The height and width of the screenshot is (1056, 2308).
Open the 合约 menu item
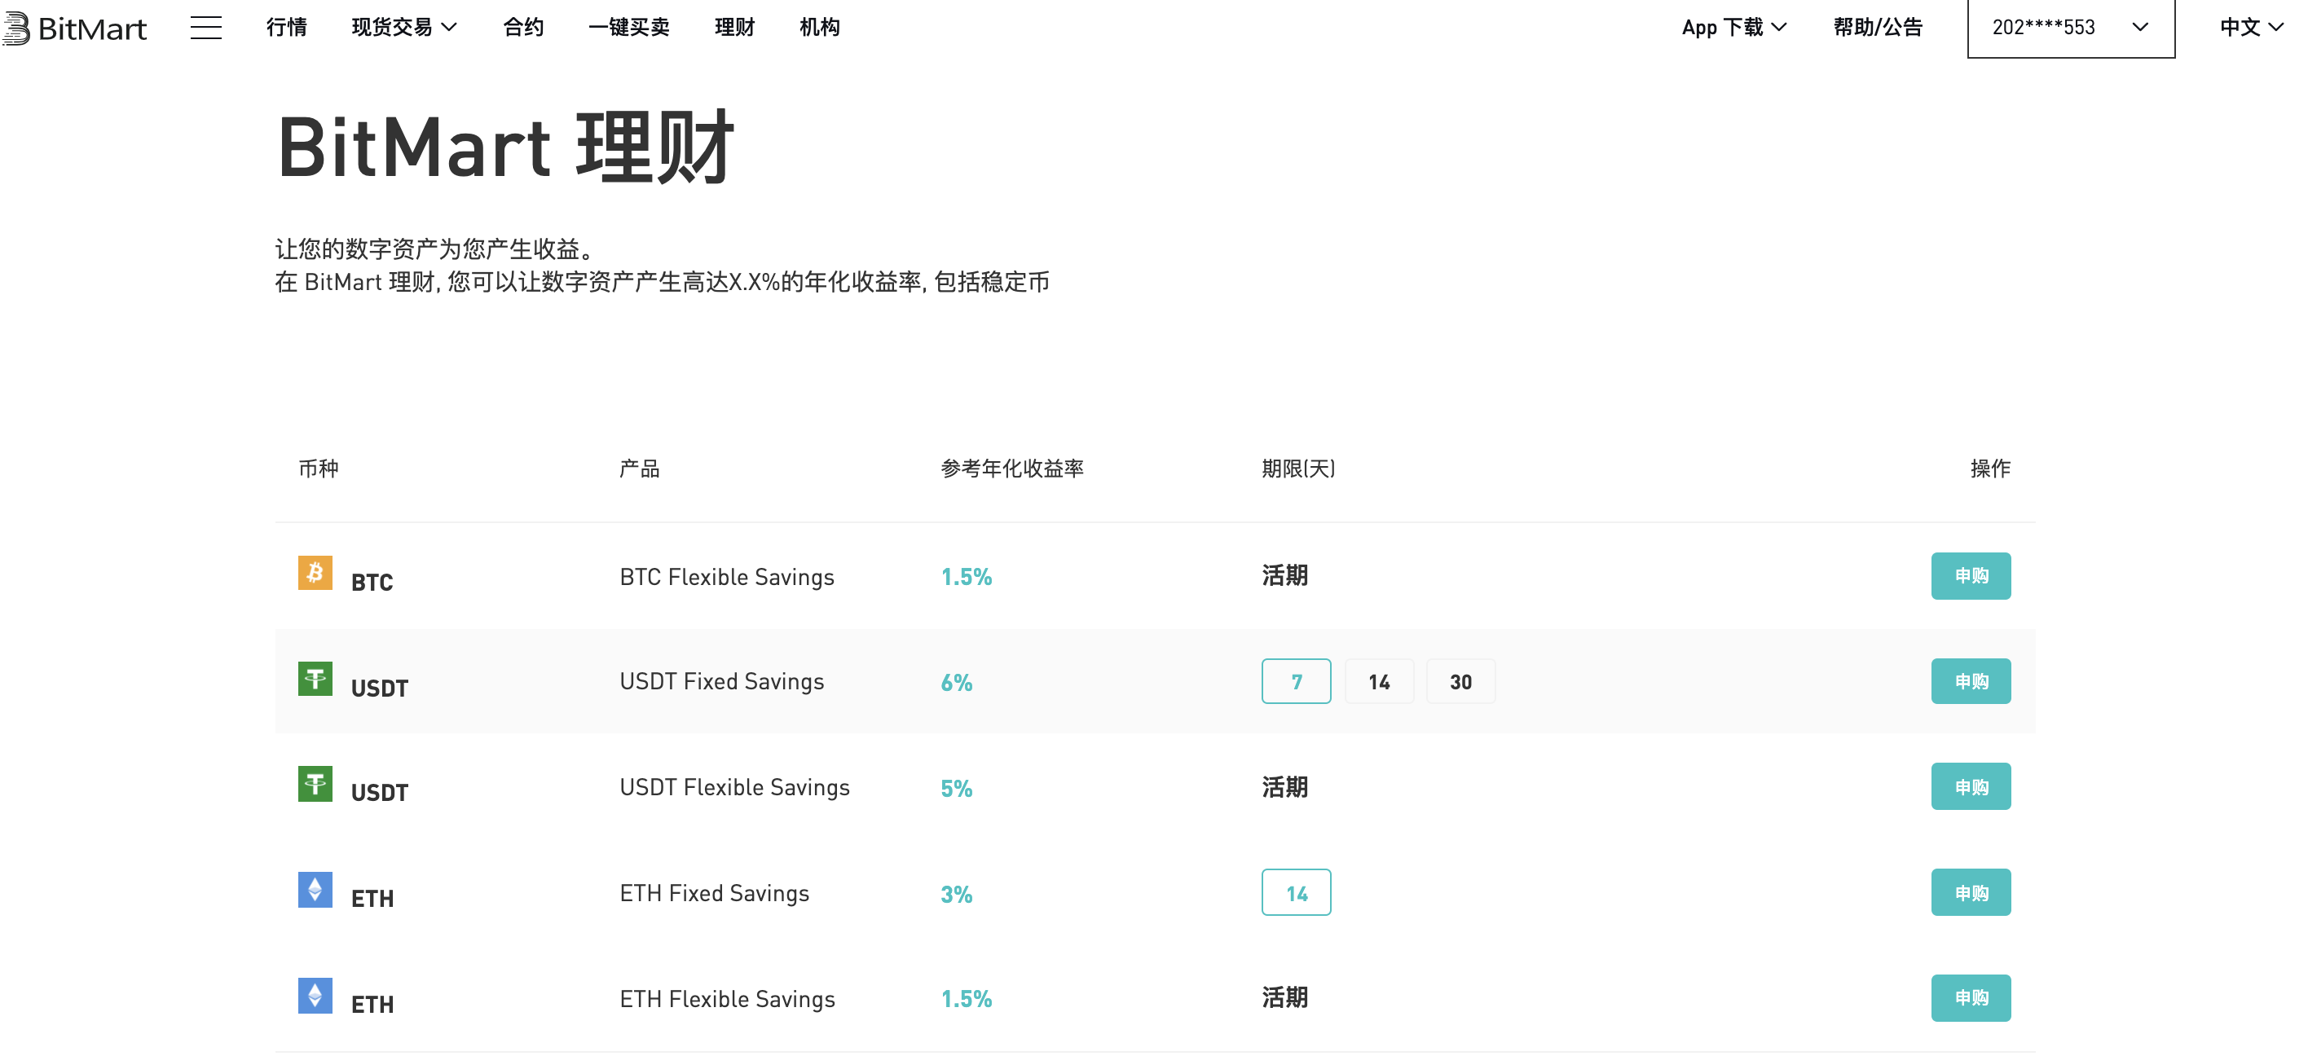pos(523,28)
